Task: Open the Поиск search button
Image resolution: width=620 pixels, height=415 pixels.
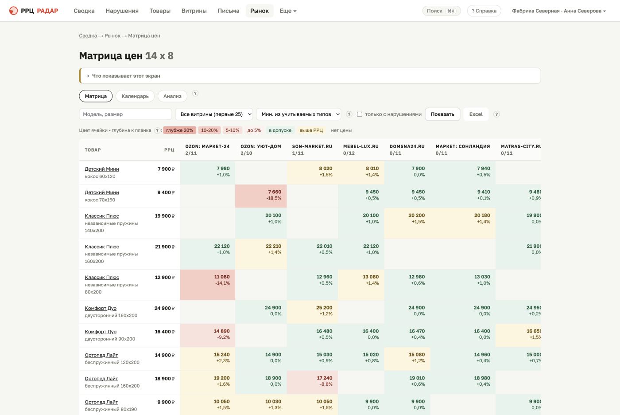Action: (441, 11)
